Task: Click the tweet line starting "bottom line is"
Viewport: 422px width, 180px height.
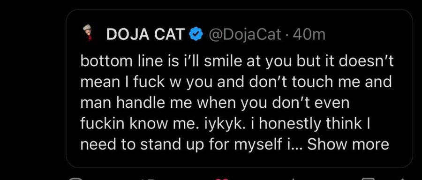Action: 237,61
